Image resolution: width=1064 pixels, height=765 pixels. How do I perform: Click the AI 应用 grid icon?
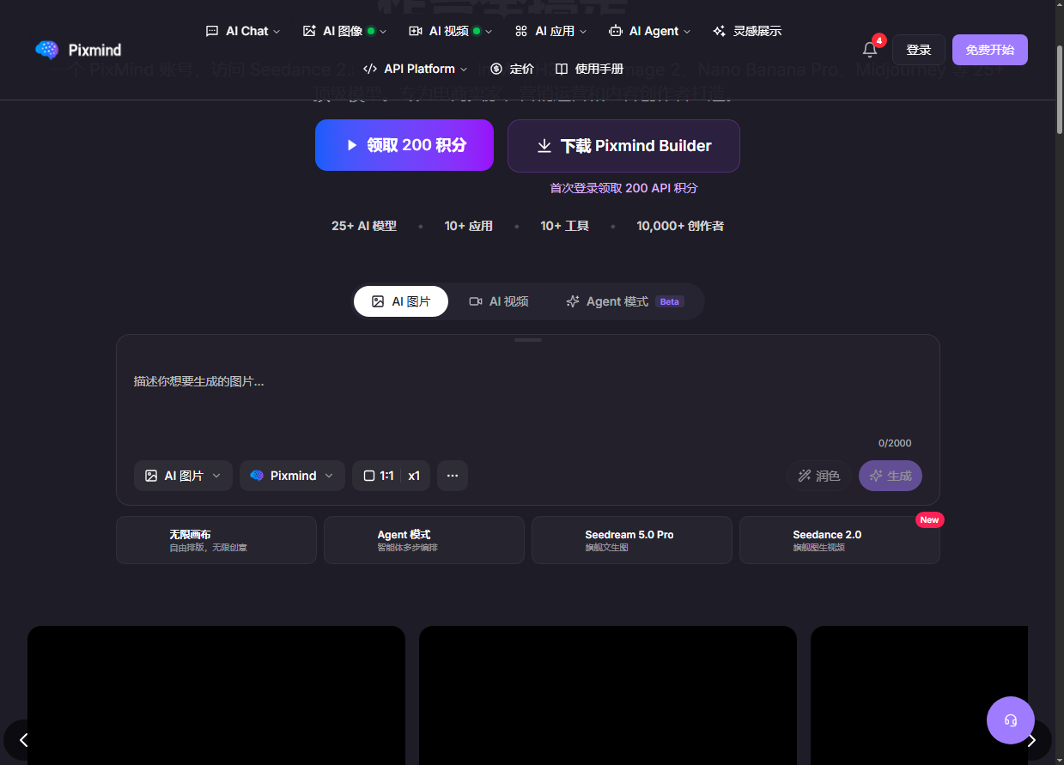point(521,31)
